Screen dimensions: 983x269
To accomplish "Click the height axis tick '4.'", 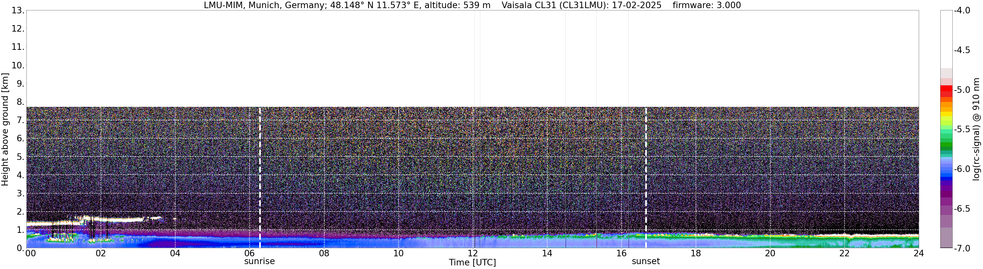I will pyautogui.click(x=20, y=175).
